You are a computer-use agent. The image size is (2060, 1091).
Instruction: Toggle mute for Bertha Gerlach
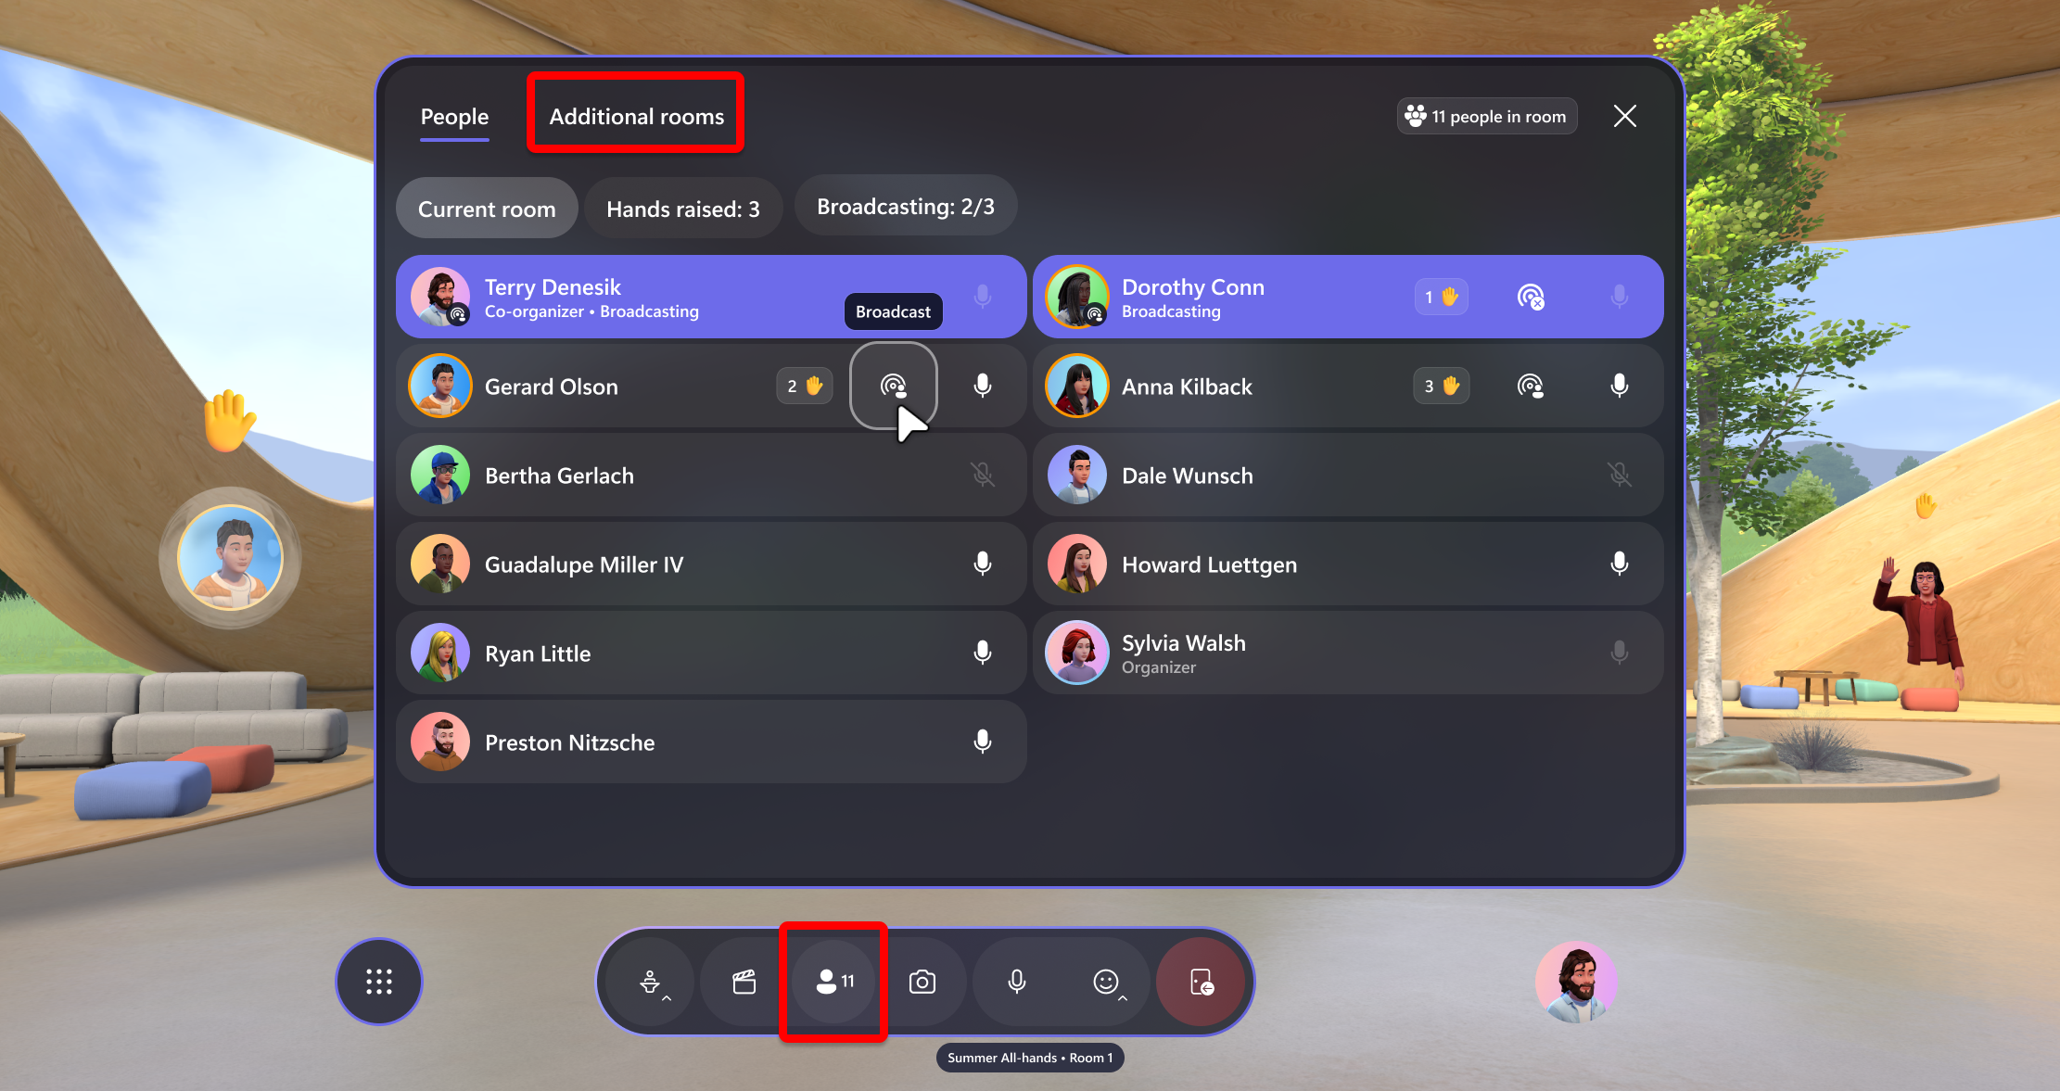[x=984, y=476]
